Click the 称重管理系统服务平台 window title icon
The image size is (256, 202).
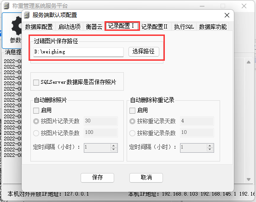(x=6, y=6)
